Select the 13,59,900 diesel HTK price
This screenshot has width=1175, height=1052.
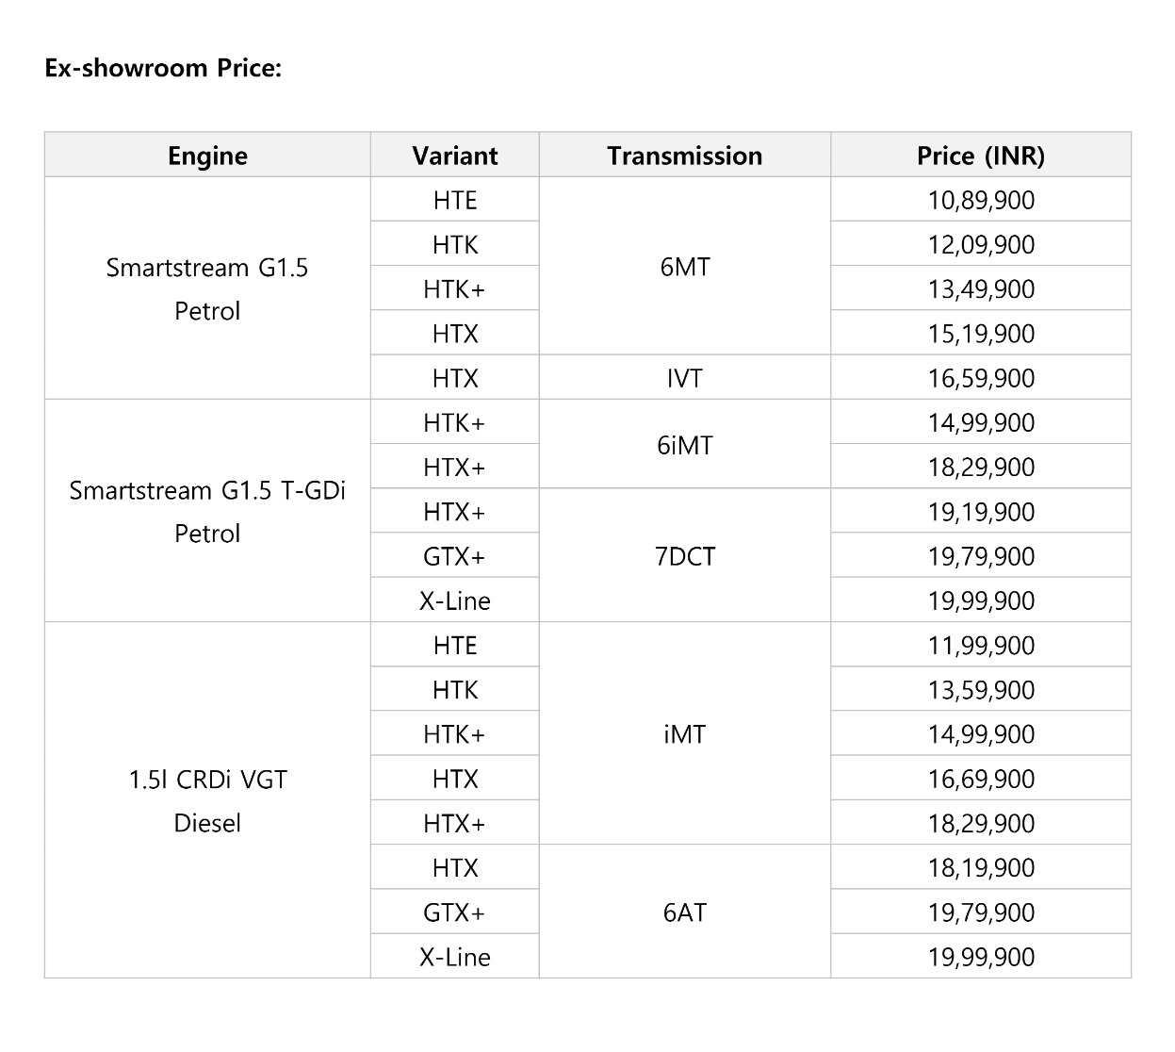[981, 689]
